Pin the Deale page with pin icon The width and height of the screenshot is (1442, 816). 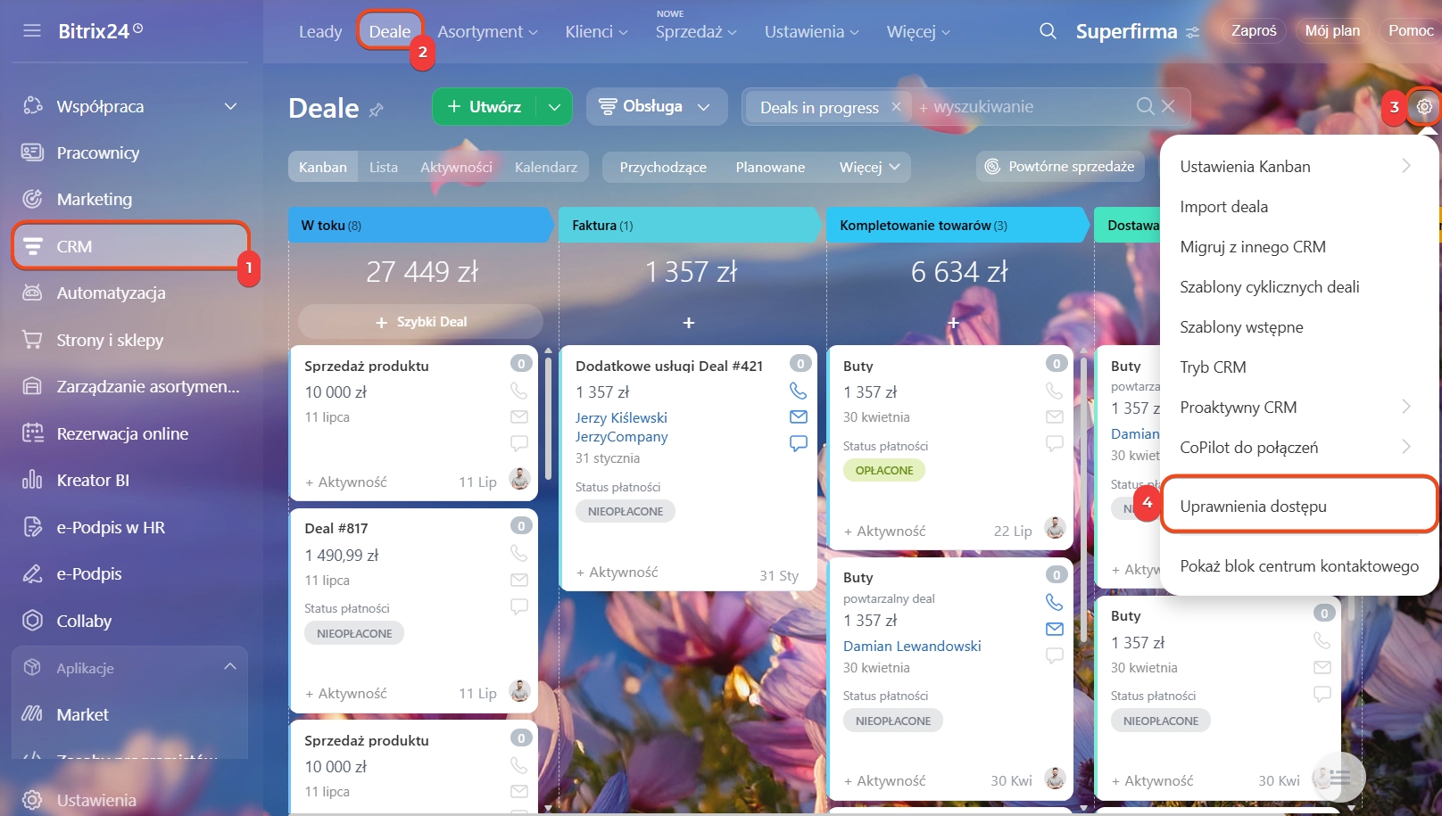point(377,110)
